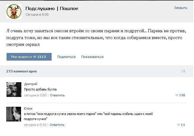Open the Подслушано | Пошлое community title
Image resolution: width=194 pixels, height=136 pixels.
[52, 9]
